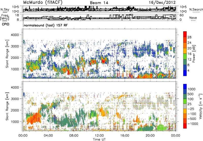The height and width of the screenshot is (141, 203).
Task: Click 'normalsound (fast) 157 RF' text
Action: (x=46, y=25)
